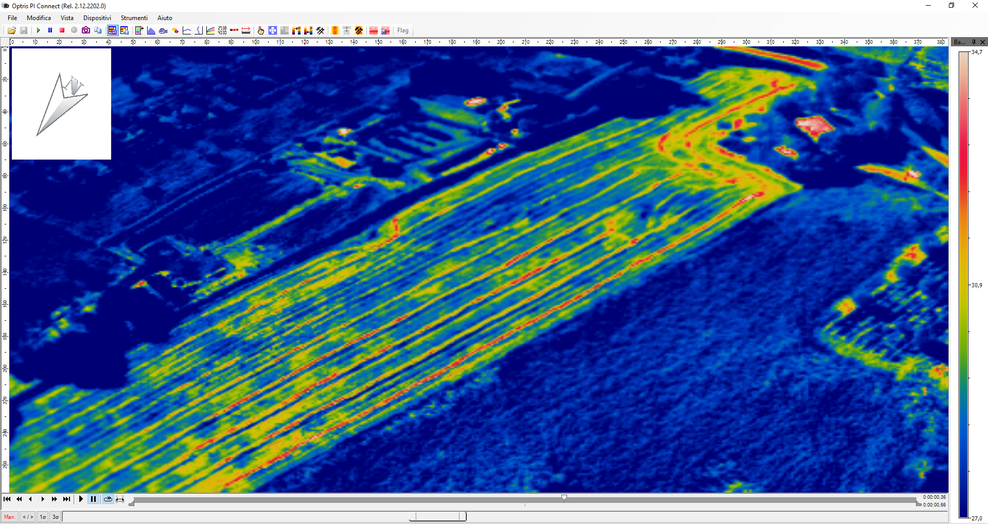988x524 pixels.
Task: Click the temperature profile graph icon
Action: (x=187, y=31)
